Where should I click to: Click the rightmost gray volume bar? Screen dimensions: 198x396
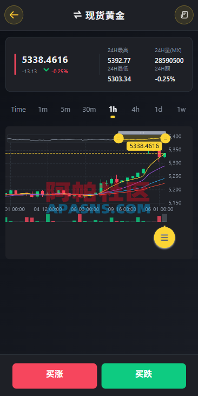coord(164,218)
